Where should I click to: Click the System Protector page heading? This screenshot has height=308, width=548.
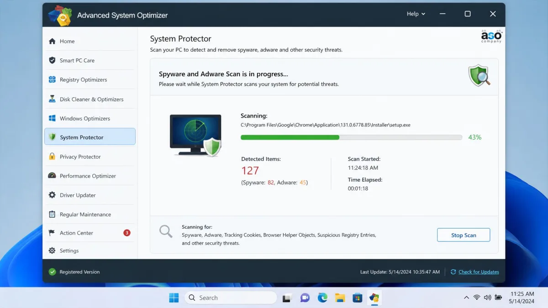point(181,39)
